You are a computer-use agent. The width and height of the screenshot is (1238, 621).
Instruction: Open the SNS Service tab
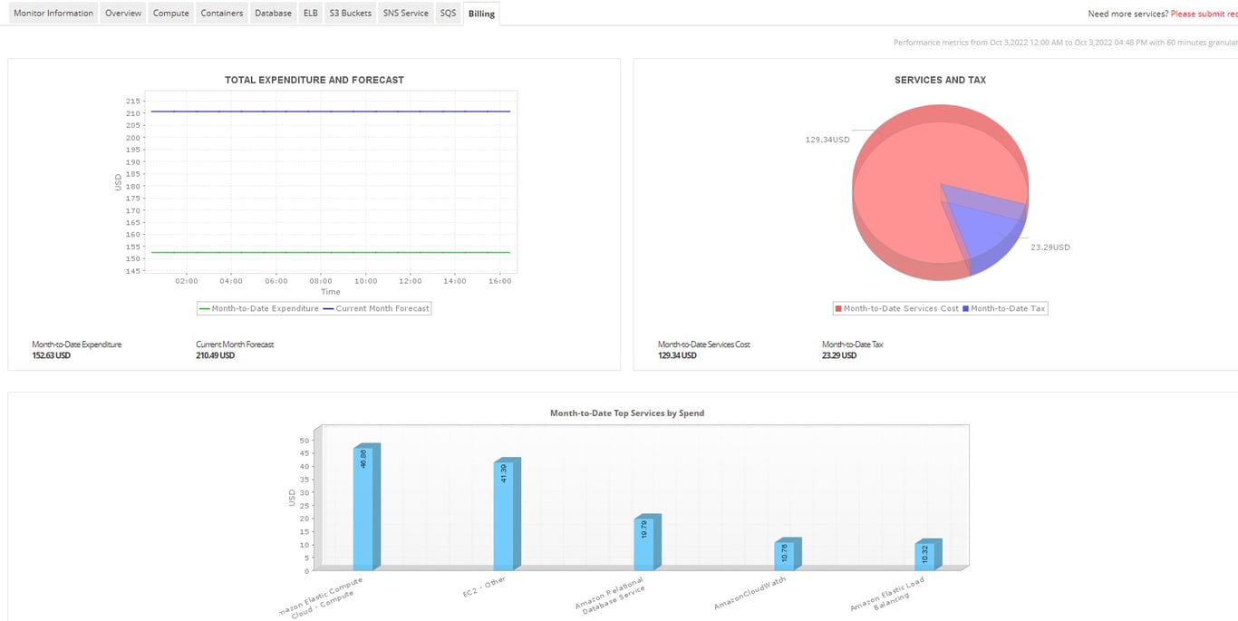(405, 13)
